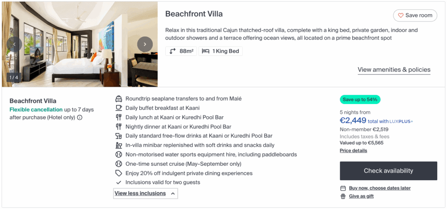The width and height of the screenshot is (447, 209).
Task: Click previous photo arrow on villa image
Action: (x=14, y=44)
